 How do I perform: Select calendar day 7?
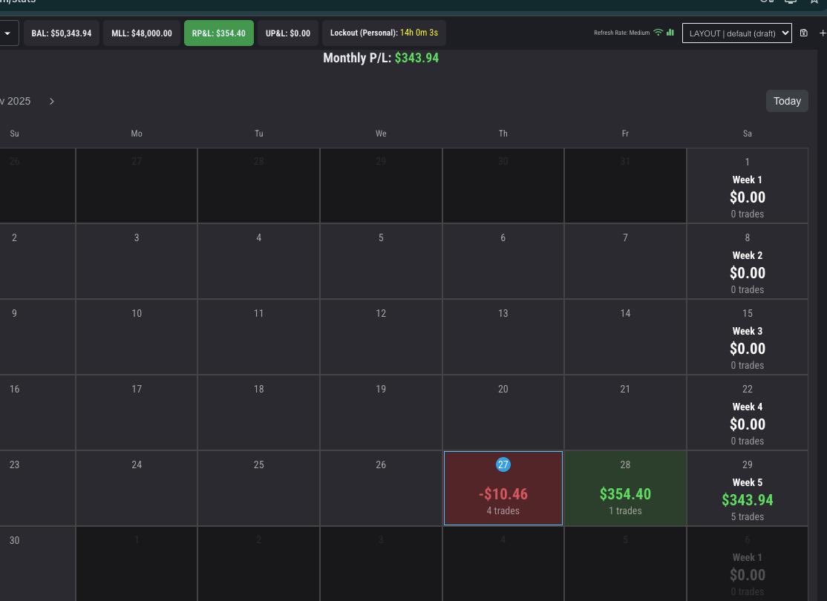(625, 261)
